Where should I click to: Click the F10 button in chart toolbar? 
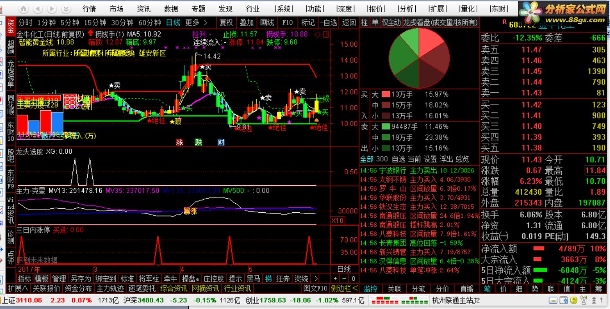coord(287,23)
